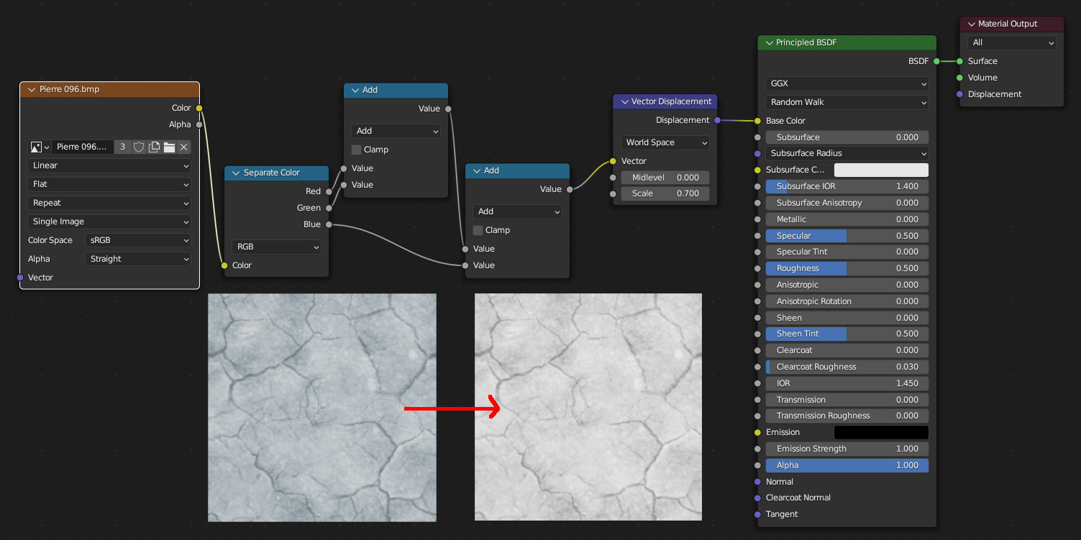1081x540 pixels.
Task: Click the bluish cracked stone texture image
Action: pyautogui.click(x=322, y=407)
